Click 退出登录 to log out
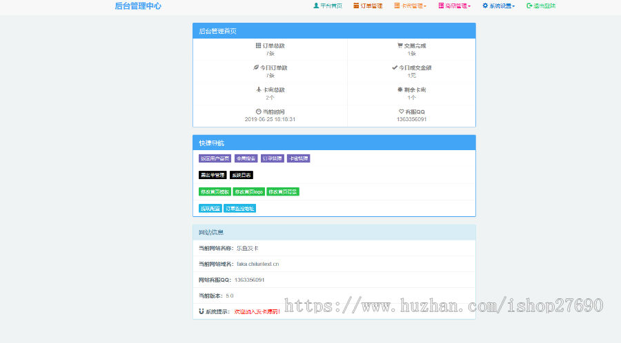The width and height of the screenshot is (621, 343). pyautogui.click(x=541, y=6)
